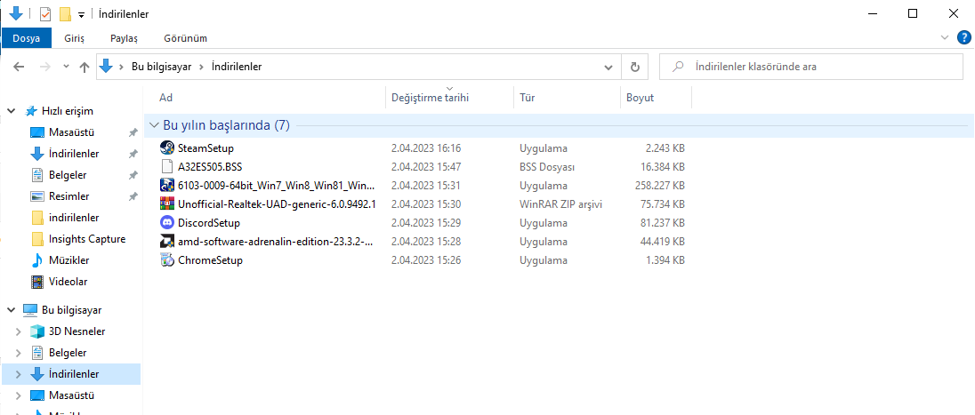975x415 pixels.
Task: Open the Quick Access Toolbar customize dropdown
Action: [x=81, y=15]
